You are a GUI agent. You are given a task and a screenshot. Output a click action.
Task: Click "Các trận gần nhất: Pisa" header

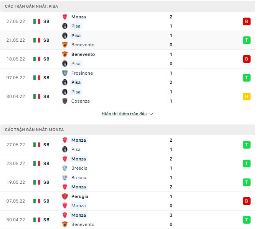click(32, 7)
